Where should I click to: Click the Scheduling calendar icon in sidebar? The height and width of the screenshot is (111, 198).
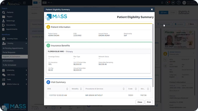coord(3,70)
